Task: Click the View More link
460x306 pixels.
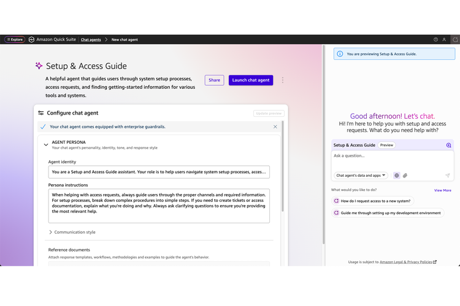Action: coord(443,190)
